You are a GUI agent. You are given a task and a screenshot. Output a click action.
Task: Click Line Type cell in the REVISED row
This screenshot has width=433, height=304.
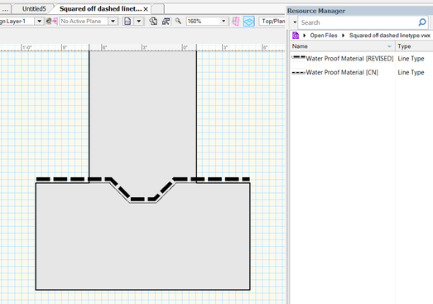pyautogui.click(x=411, y=59)
